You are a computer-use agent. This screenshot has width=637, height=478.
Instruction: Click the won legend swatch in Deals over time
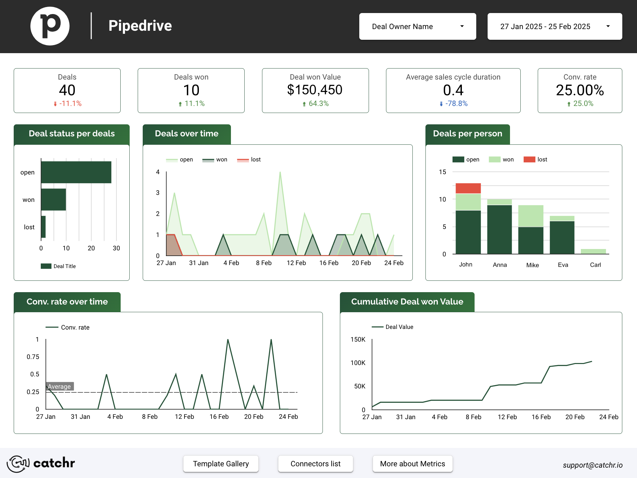(x=208, y=160)
